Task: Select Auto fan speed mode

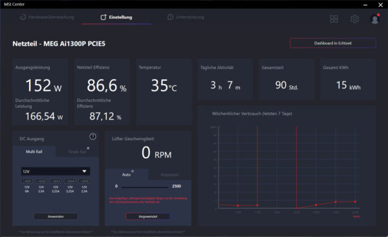Action: (127, 174)
